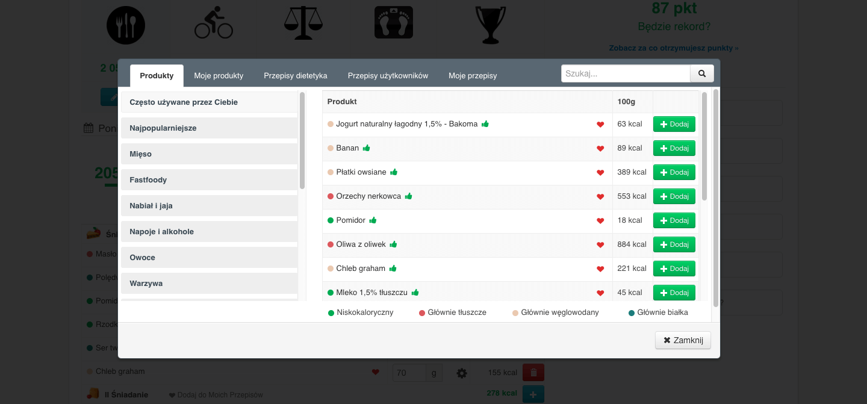Click heart icon in background Chleb graham row
The width and height of the screenshot is (867, 404).
[376, 372]
